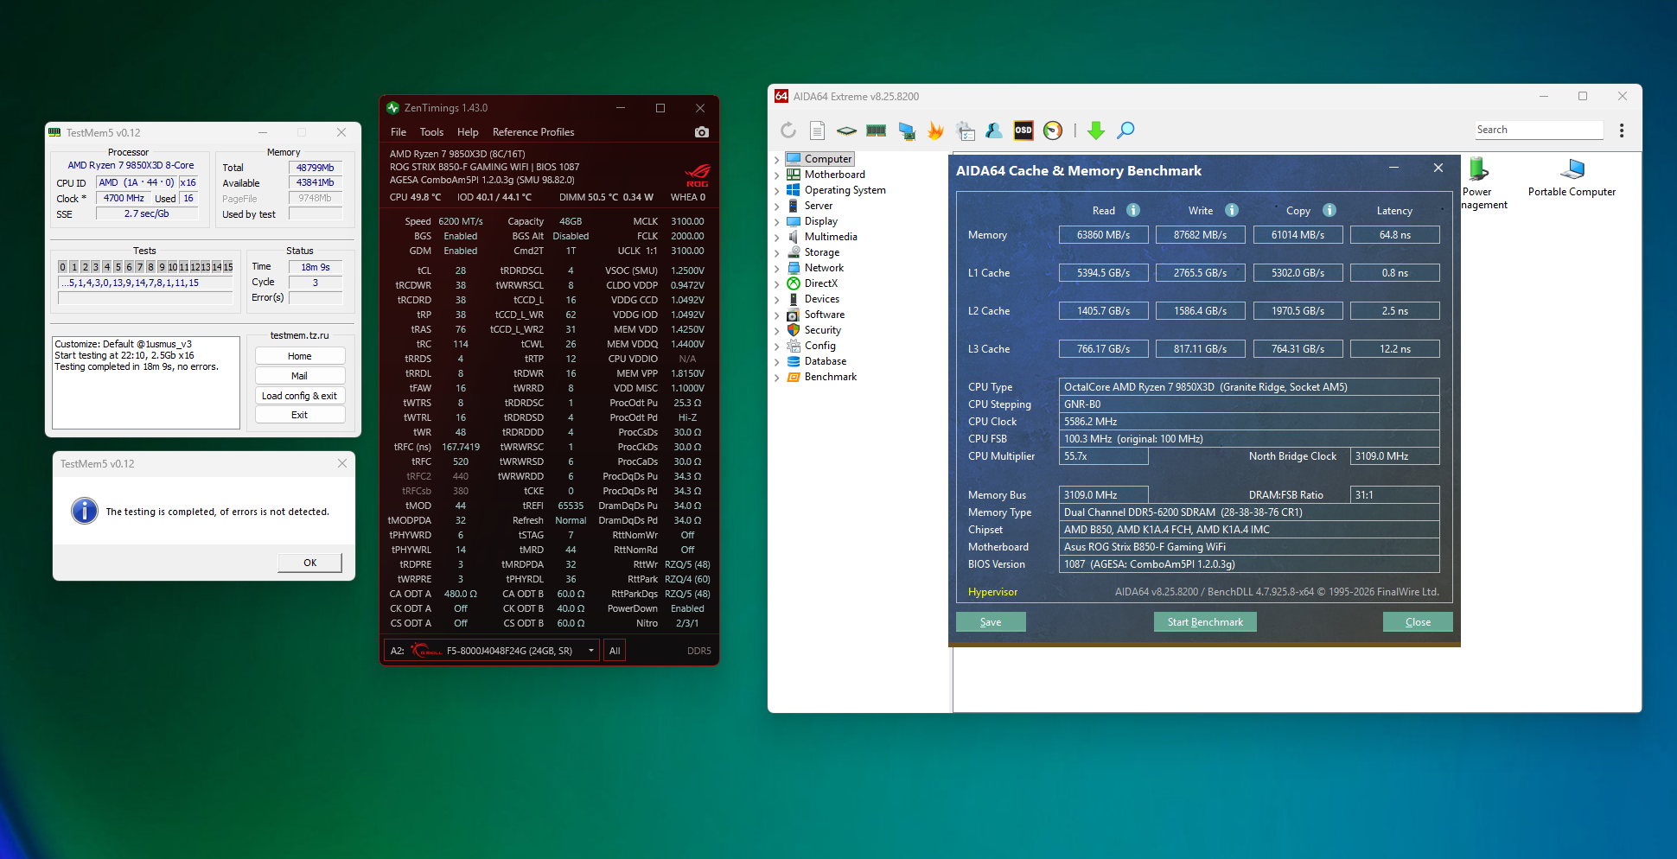
Task: Click the AIDA64 title bar logo icon
Action: click(781, 97)
